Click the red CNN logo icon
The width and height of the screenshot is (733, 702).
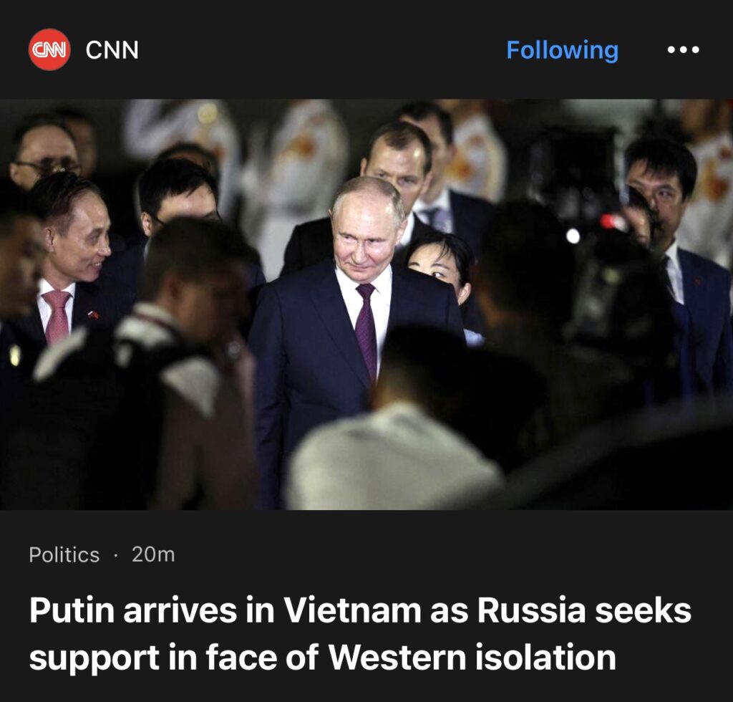tap(49, 49)
